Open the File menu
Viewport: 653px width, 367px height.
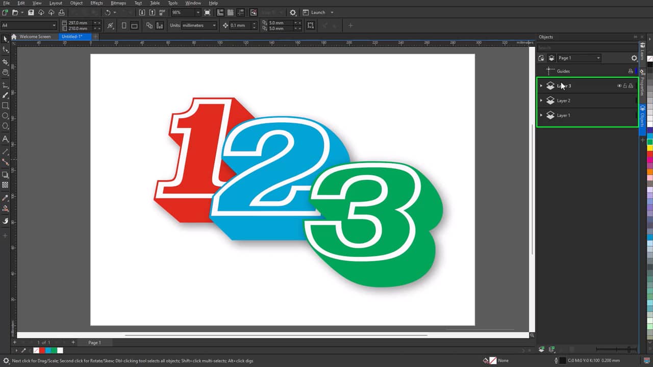click(6, 3)
